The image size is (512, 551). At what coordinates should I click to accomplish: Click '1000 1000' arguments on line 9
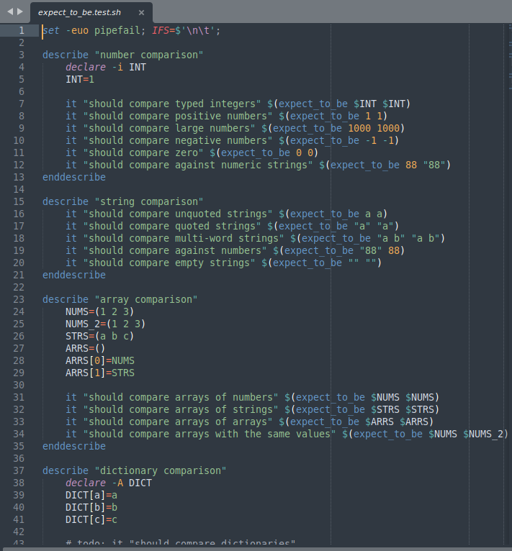pyautogui.click(x=374, y=128)
